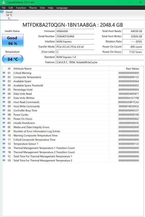Click the status orb of Total Time For Thermal Management Temperature 2
This screenshot has height=217, width=145.
tap(4, 160)
